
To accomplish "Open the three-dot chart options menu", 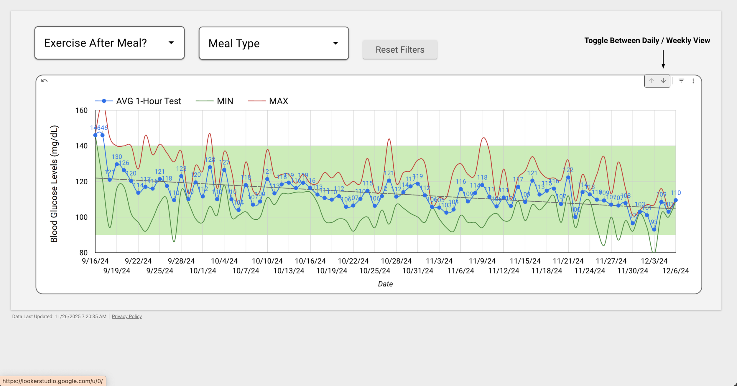I will click(693, 81).
